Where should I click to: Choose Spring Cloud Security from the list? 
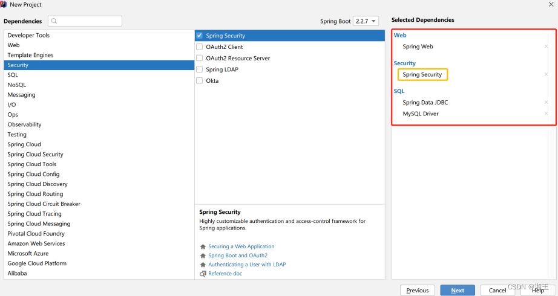(35, 154)
